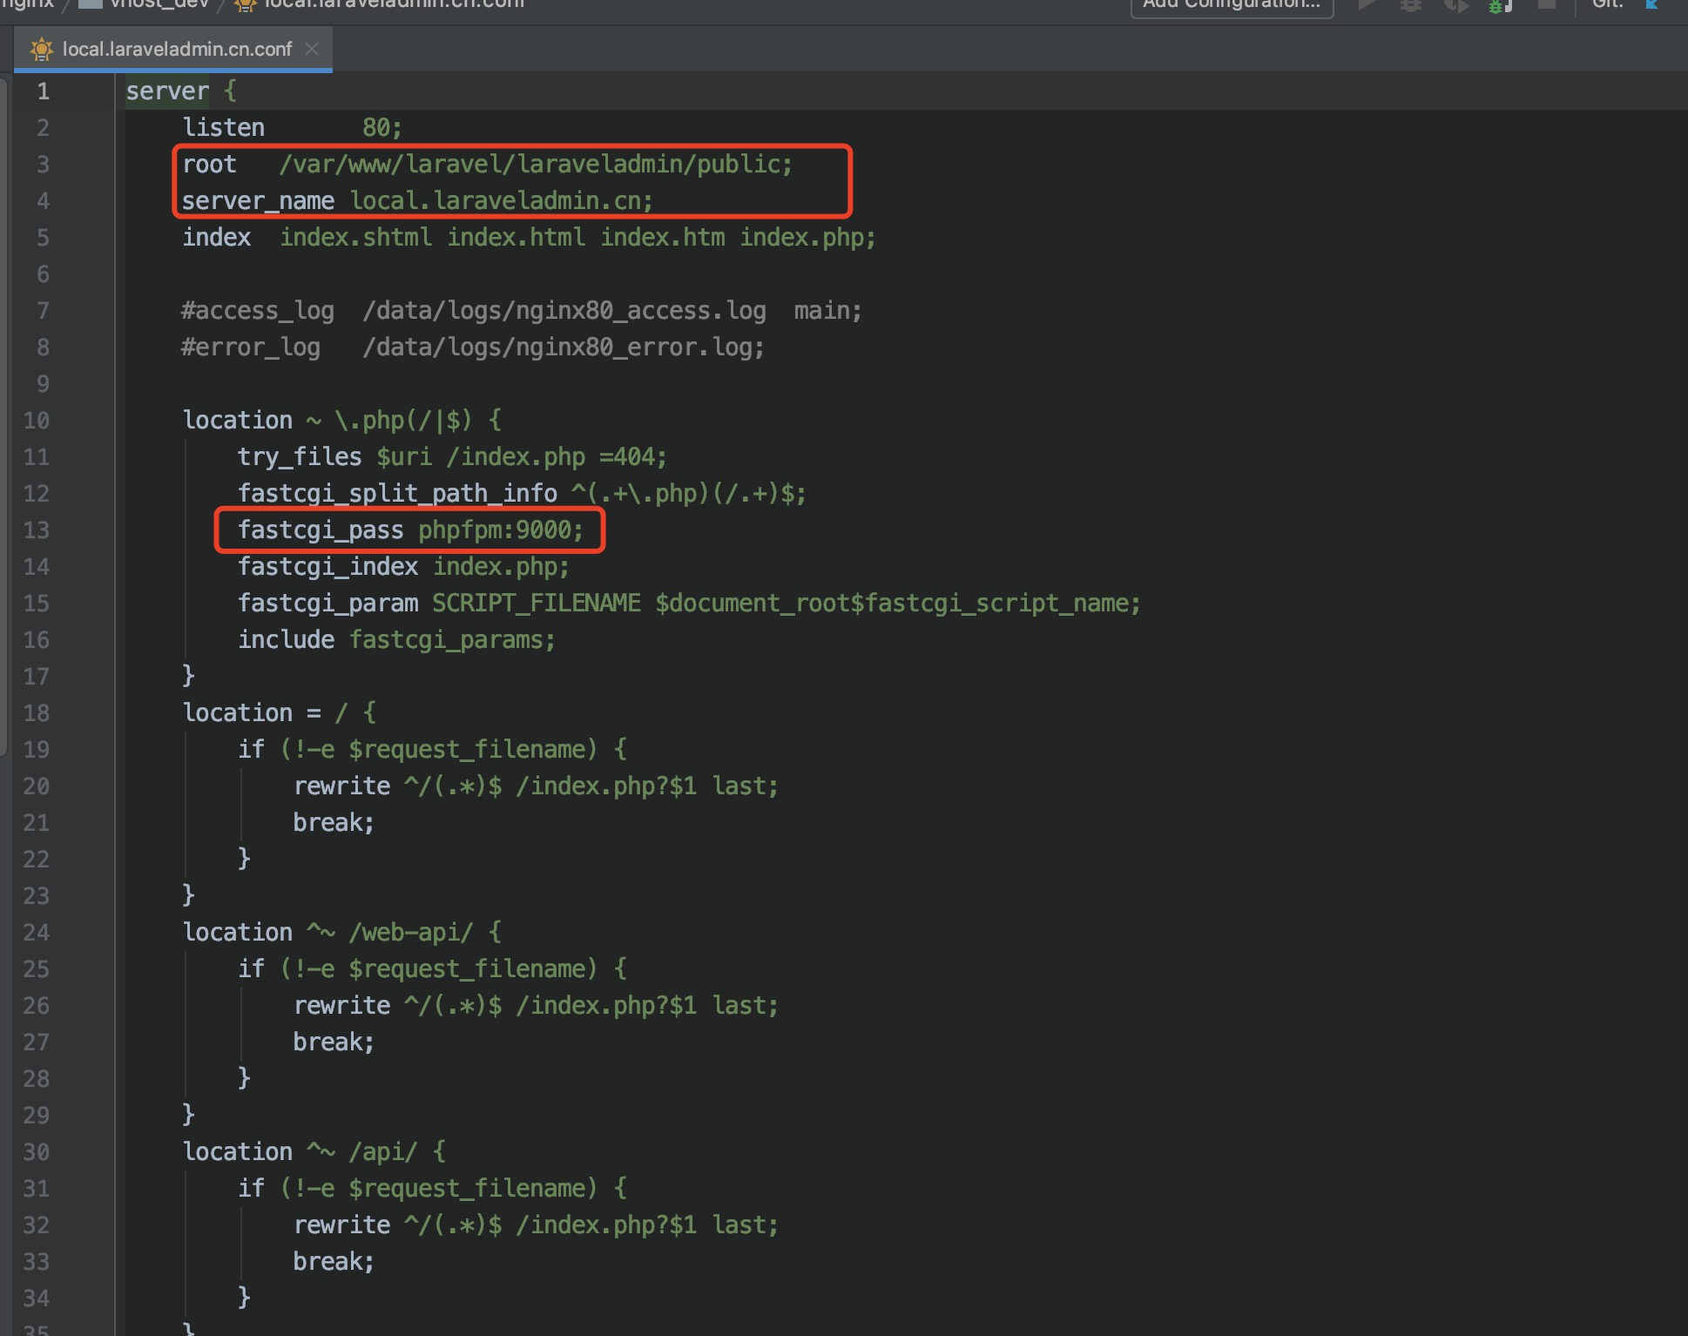Image resolution: width=1688 pixels, height=1336 pixels.
Task: Click the green Profiler icon in the toolbar
Action: [1501, 5]
